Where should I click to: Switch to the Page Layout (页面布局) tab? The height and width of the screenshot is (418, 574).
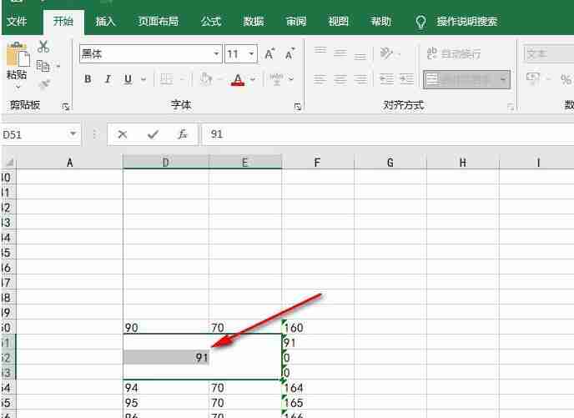tap(159, 22)
